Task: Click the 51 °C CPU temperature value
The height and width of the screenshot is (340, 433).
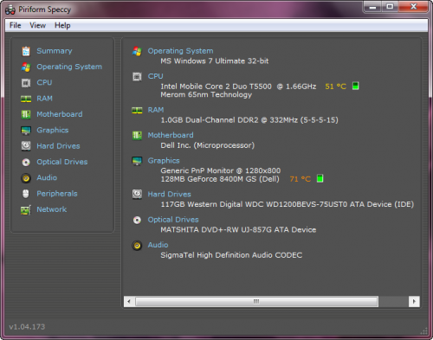Action: pos(335,87)
